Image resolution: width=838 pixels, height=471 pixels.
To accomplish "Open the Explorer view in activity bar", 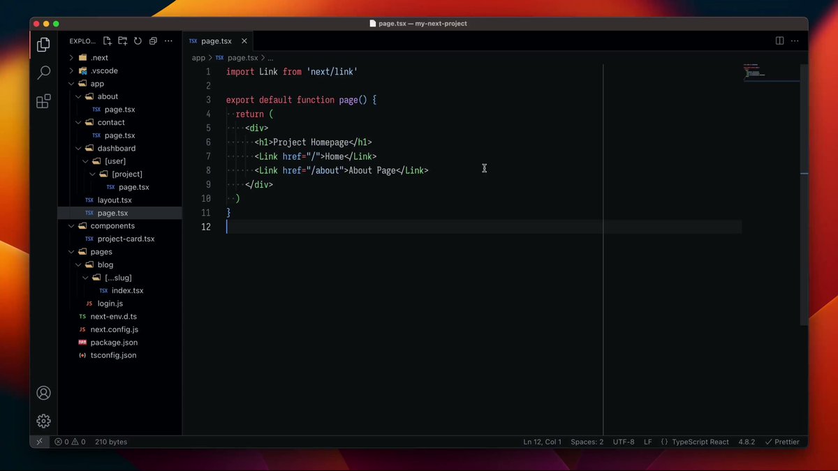I will point(43,45).
